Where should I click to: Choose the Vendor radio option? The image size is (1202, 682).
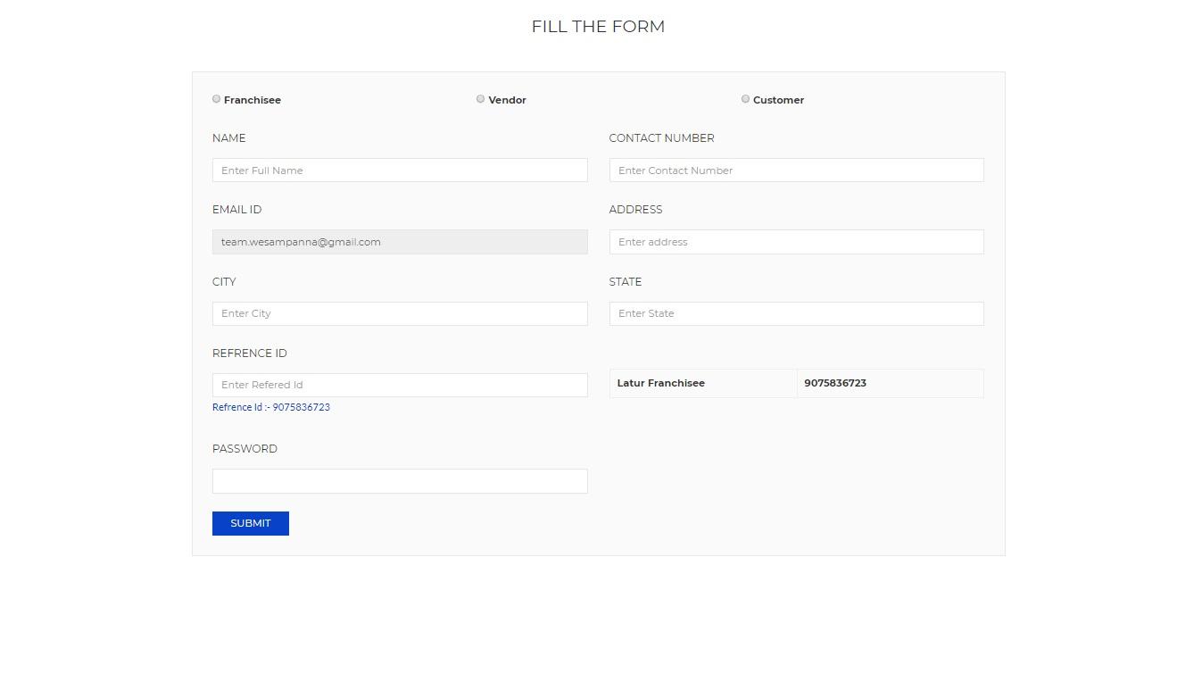(x=480, y=99)
